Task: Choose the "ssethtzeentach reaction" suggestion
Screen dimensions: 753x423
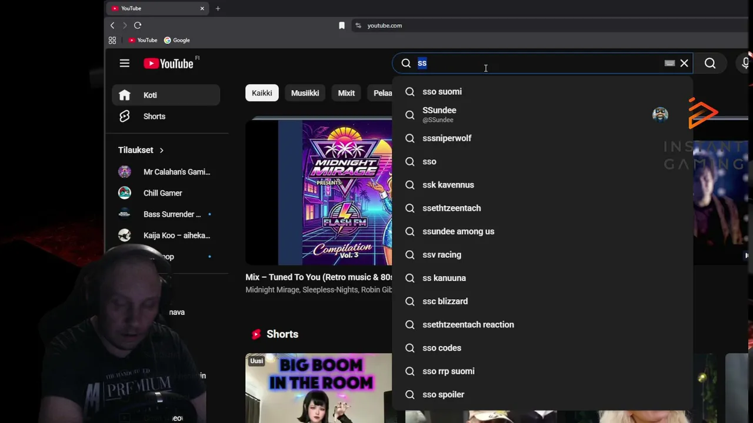Action: tap(542, 324)
